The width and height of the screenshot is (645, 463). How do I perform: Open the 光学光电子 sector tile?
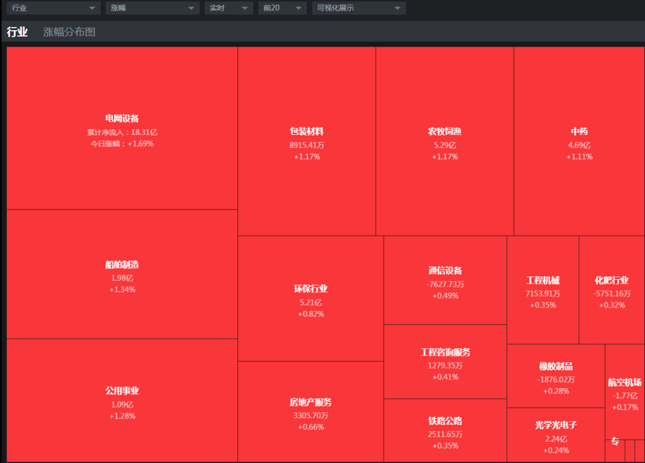click(x=556, y=436)
